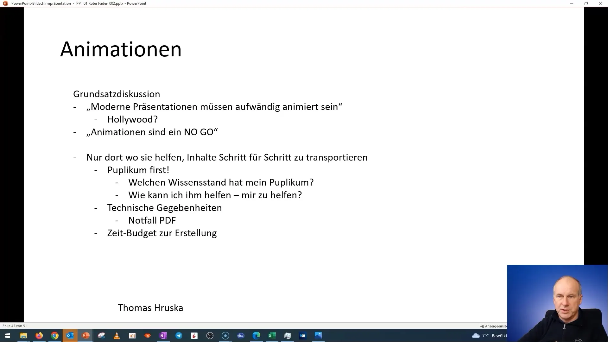Open Excel from the taskbar
The image size is (608, 342).
click(272, 335)
